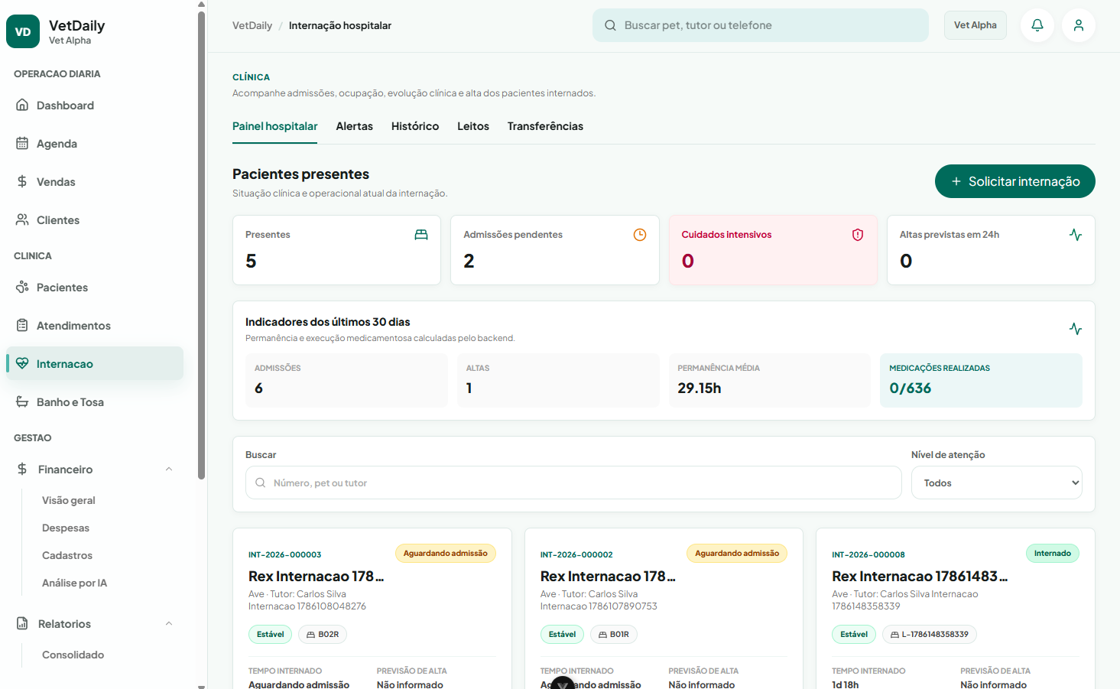Click the Medicações realizadas 0/636 tile
The width and height of the screenshot is (1120, 689).
(x=981, y=380)
